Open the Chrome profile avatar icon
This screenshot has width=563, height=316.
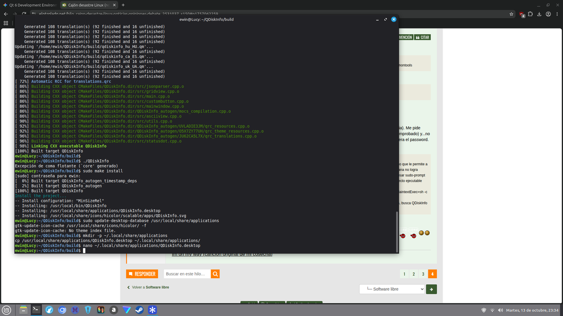click(x=548, y=14)
